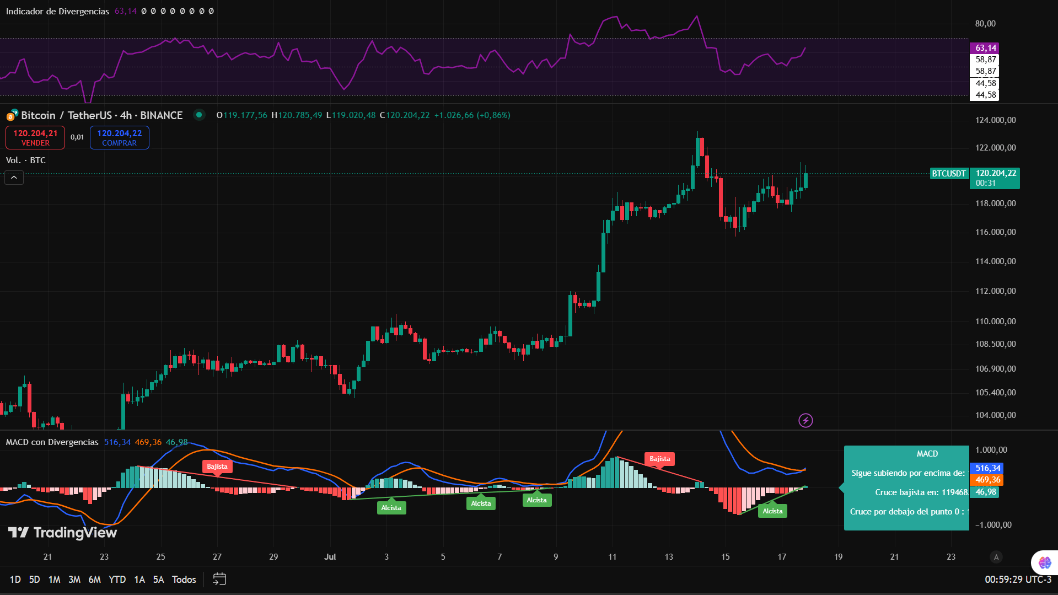Click the teal 46,98 histogram scale tag
Screen dimensions: 1058x595
[x=985, y=492]
